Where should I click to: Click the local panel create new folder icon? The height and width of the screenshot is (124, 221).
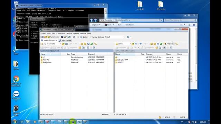[80, 48]
